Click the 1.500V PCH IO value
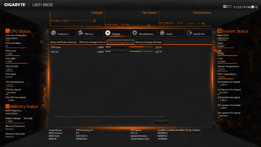The height and width of the screenshot is (147, 261). point(100,52)
